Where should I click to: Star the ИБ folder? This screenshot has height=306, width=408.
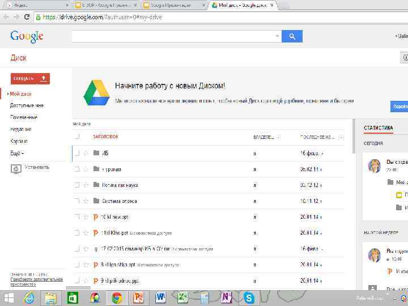86,153
